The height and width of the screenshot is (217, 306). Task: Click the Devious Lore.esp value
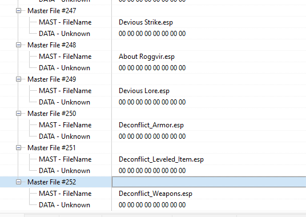(x=144, y=91)
